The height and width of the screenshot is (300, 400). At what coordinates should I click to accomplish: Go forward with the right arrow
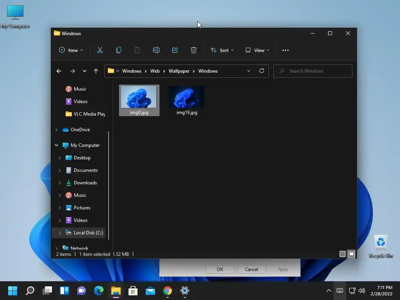click(x=72, y=71)
